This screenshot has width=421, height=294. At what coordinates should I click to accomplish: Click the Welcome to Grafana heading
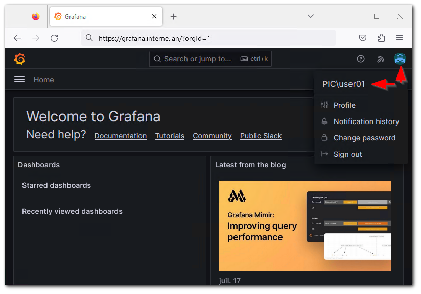(x=93, y=117)
